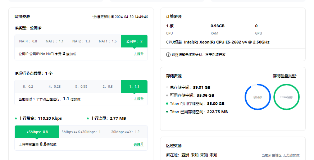
Task: Select the 5: 0.2 node-count segment
Action: point(28,87)
